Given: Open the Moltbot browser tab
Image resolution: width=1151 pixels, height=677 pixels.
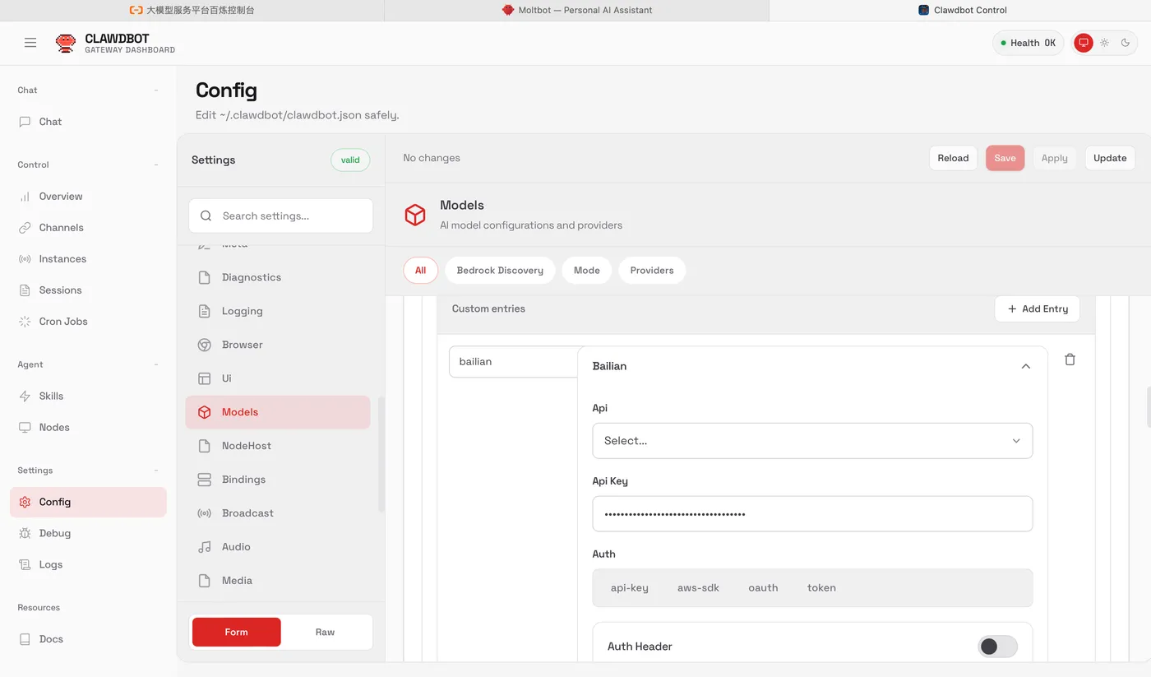Looking at the screenshot, I should pos(576,10).
